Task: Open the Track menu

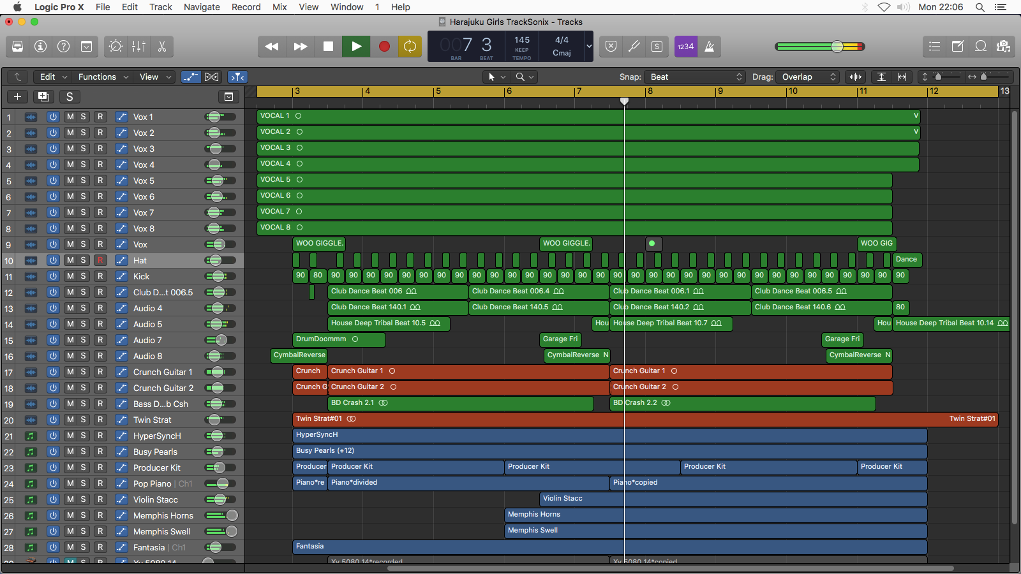Action: pyautogui.click(x=160, y=7)
